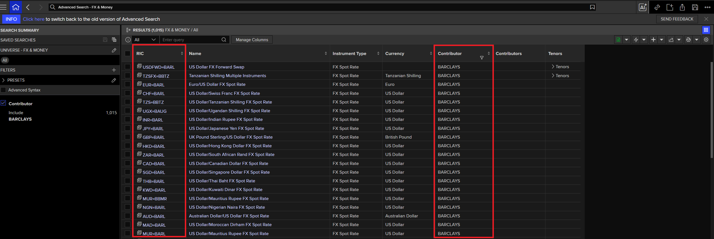Image resolution: width=714 pixels, height=239 pixels.
Task: Select the JPY=BARL row checkbox
Action: point(128,128)
